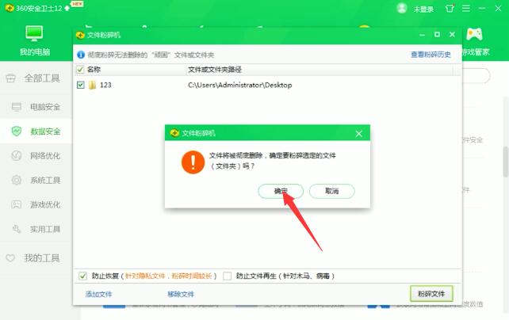509x320 pixels.
Task: Open 全部工具 in the sidebar
Action: [36, 78]
